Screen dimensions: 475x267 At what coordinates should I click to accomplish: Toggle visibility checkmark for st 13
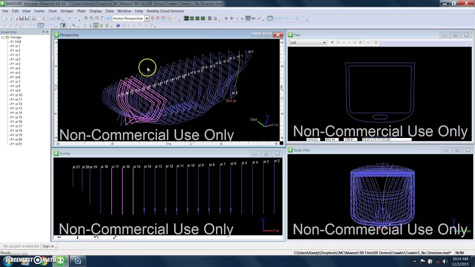[12, 108]
